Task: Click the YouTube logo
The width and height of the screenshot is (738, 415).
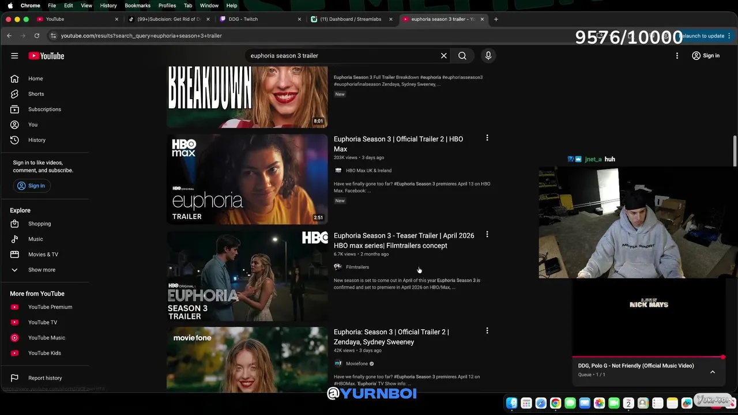Action: coord(46,56)
